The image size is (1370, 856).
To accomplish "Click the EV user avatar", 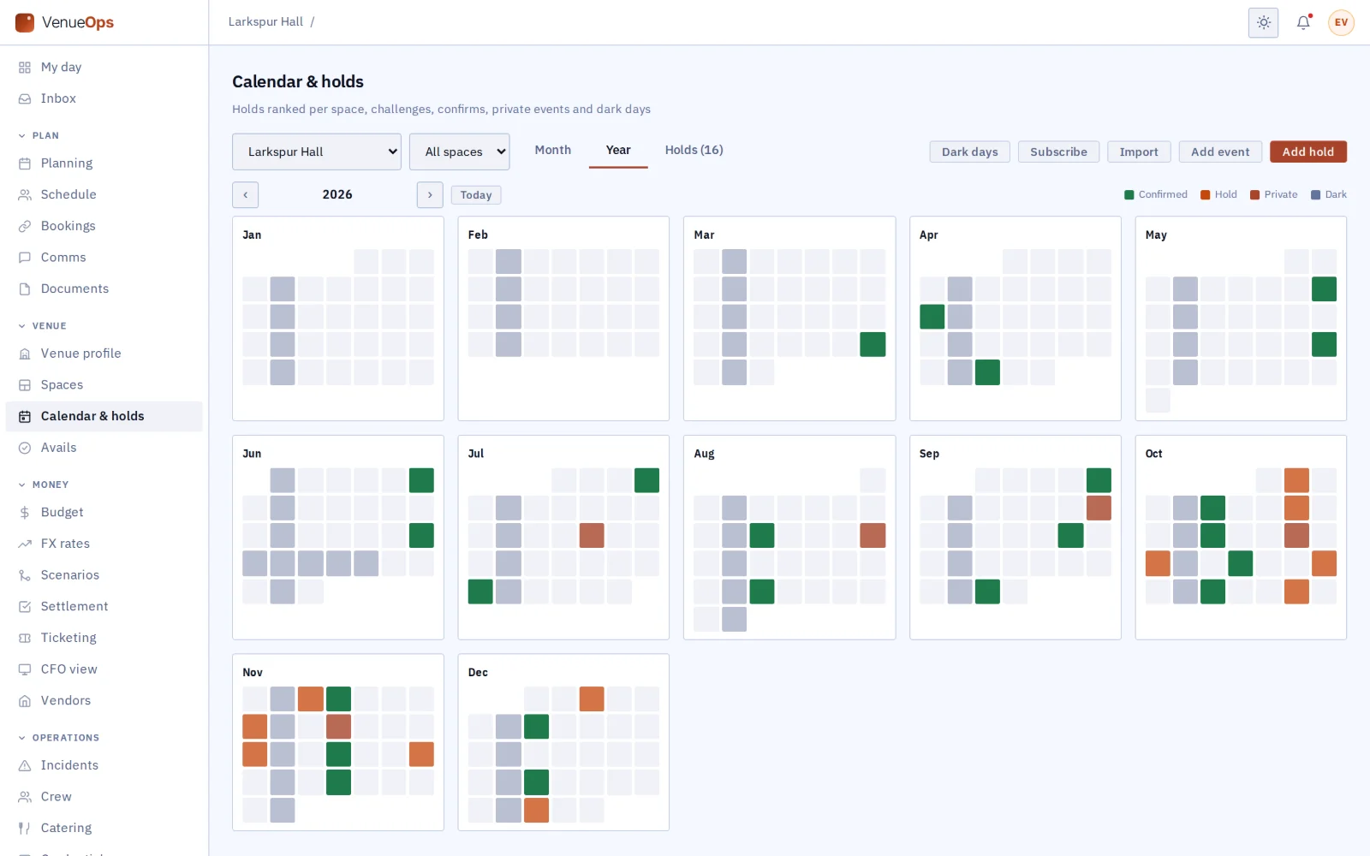I will (1341, 22).
